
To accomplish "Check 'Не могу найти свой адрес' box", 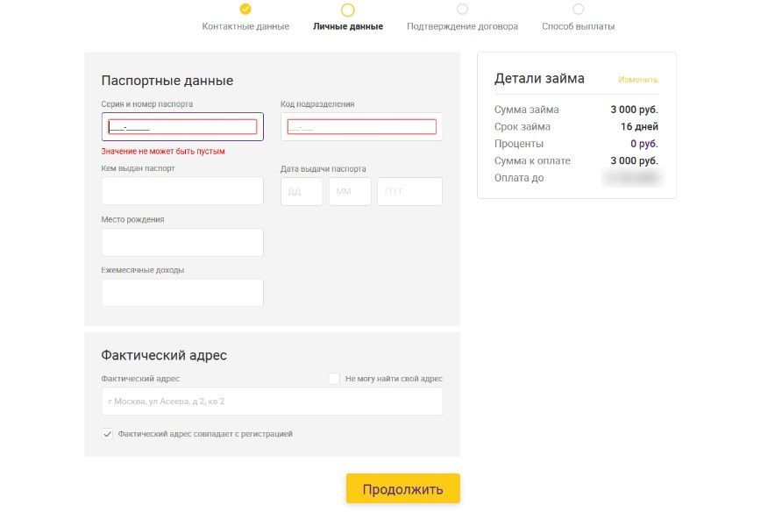I will (334, 379).
